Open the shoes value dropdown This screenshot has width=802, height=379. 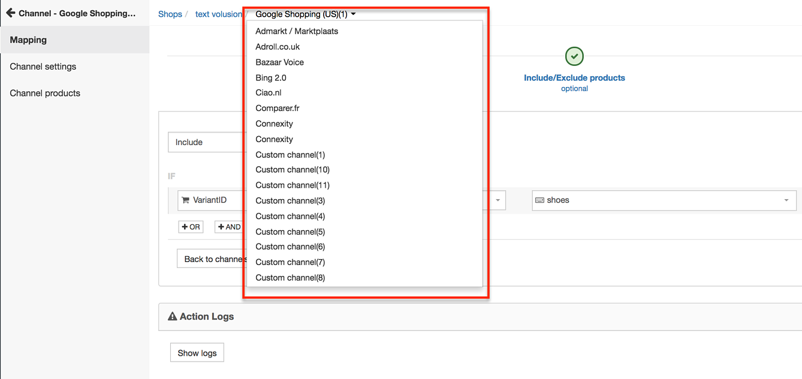(664, 200)
